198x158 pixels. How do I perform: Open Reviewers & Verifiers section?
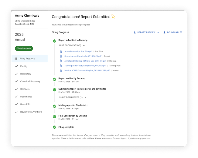(31, 112)
